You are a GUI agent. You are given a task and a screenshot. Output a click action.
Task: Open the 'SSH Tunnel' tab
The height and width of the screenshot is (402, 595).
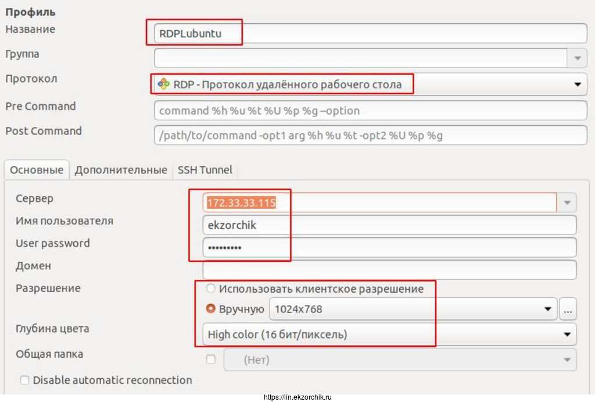click(x=205, y=170)
